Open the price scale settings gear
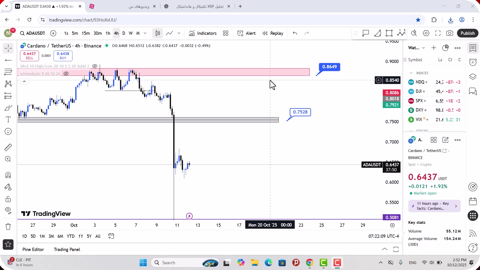This screenshot has height=270, width=480. (x=392, y=225)
